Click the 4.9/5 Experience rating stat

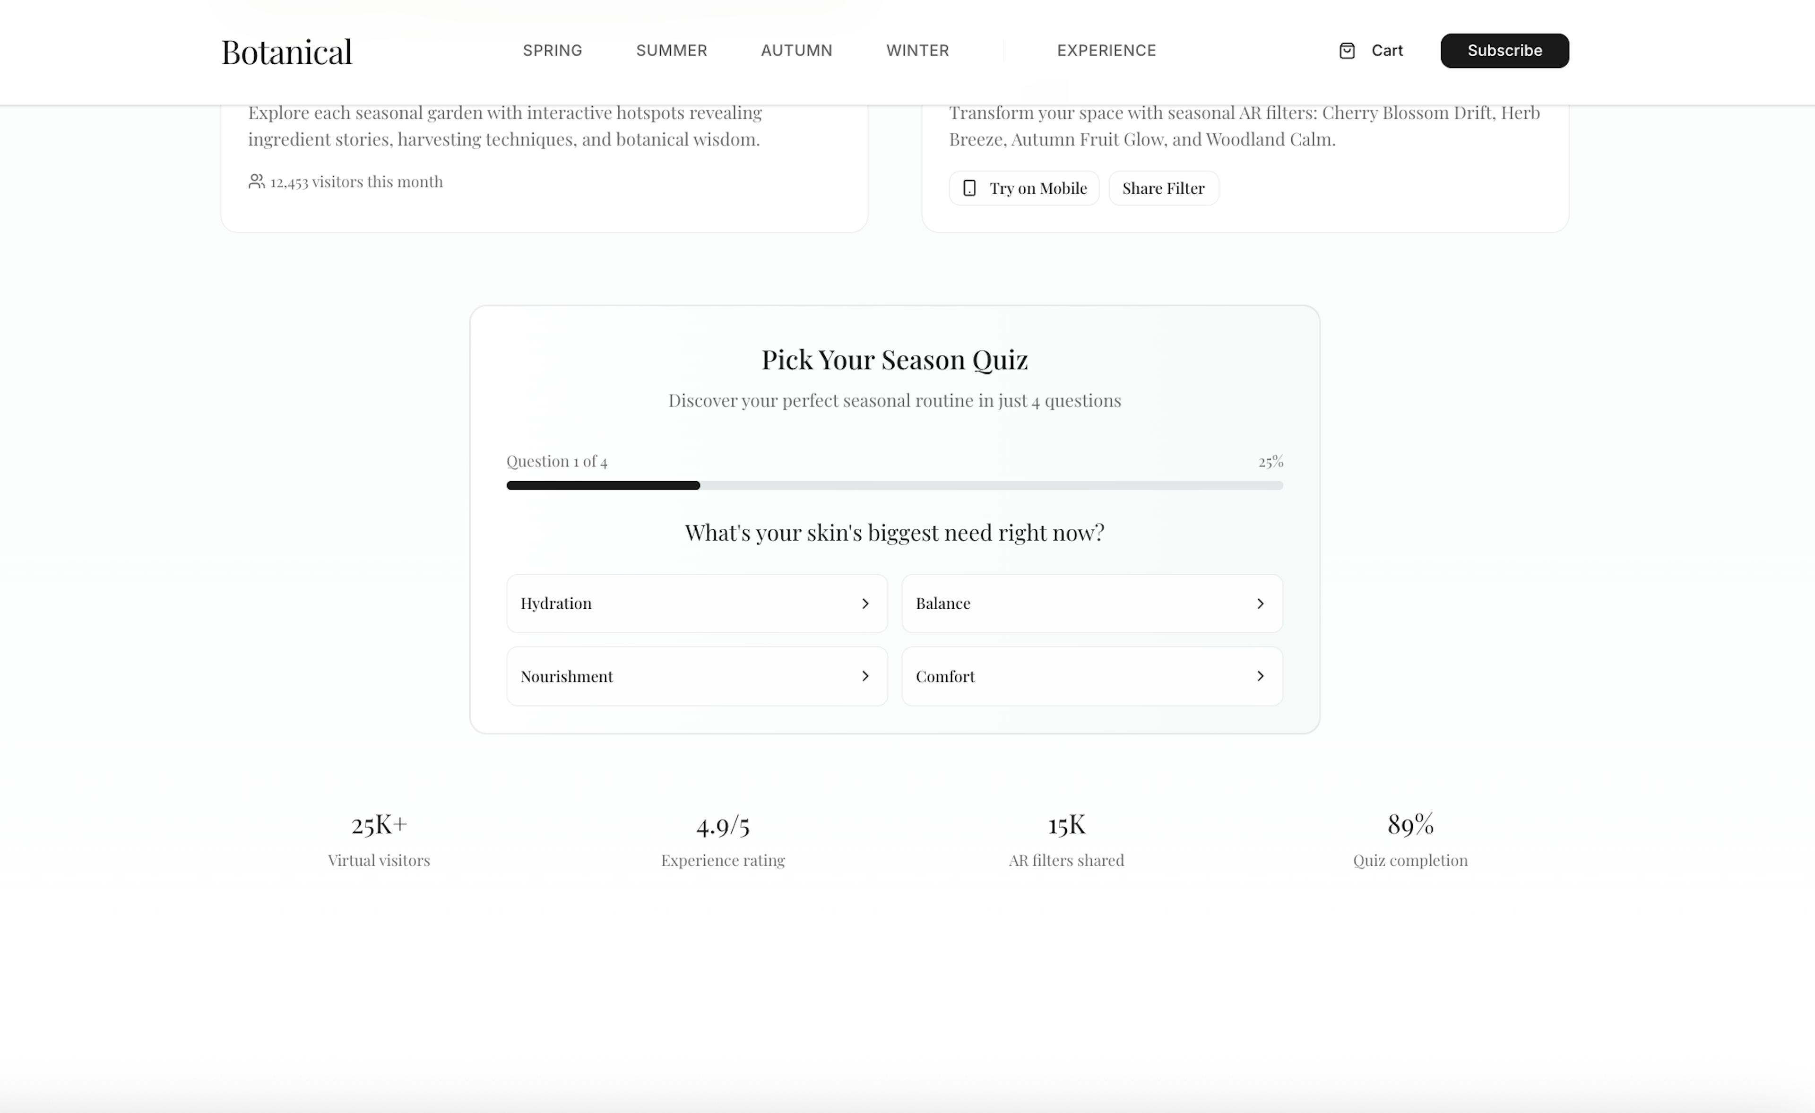[723, 840]
